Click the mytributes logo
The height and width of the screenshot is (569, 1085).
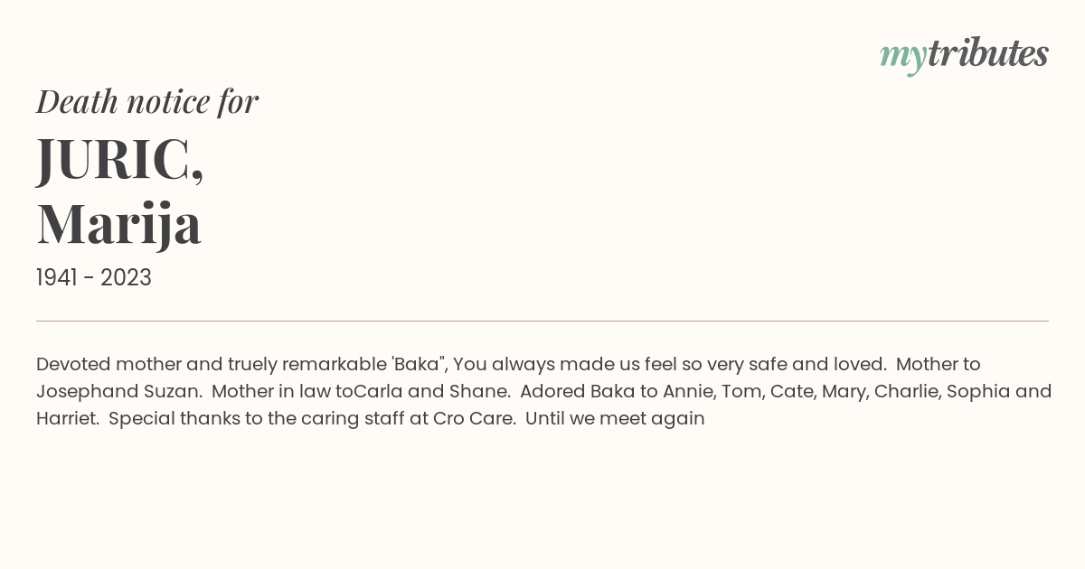(x=964, y=55)
